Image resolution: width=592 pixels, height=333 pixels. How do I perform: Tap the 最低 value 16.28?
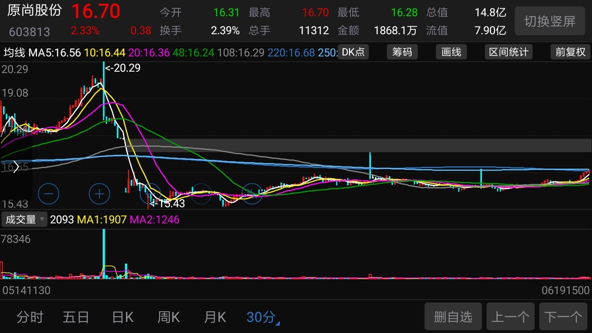404,12
